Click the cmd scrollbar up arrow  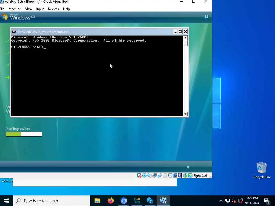tap(185, 38)
